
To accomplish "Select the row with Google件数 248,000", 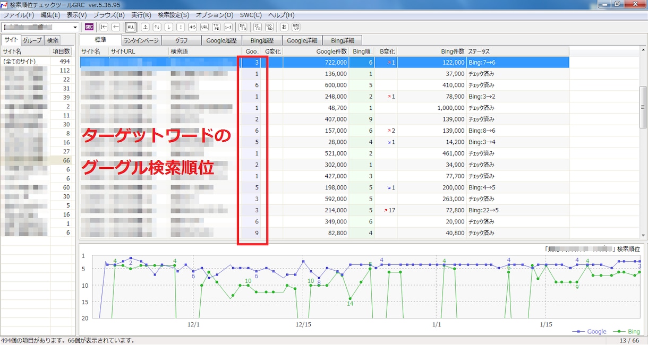I will pos(325,97).
